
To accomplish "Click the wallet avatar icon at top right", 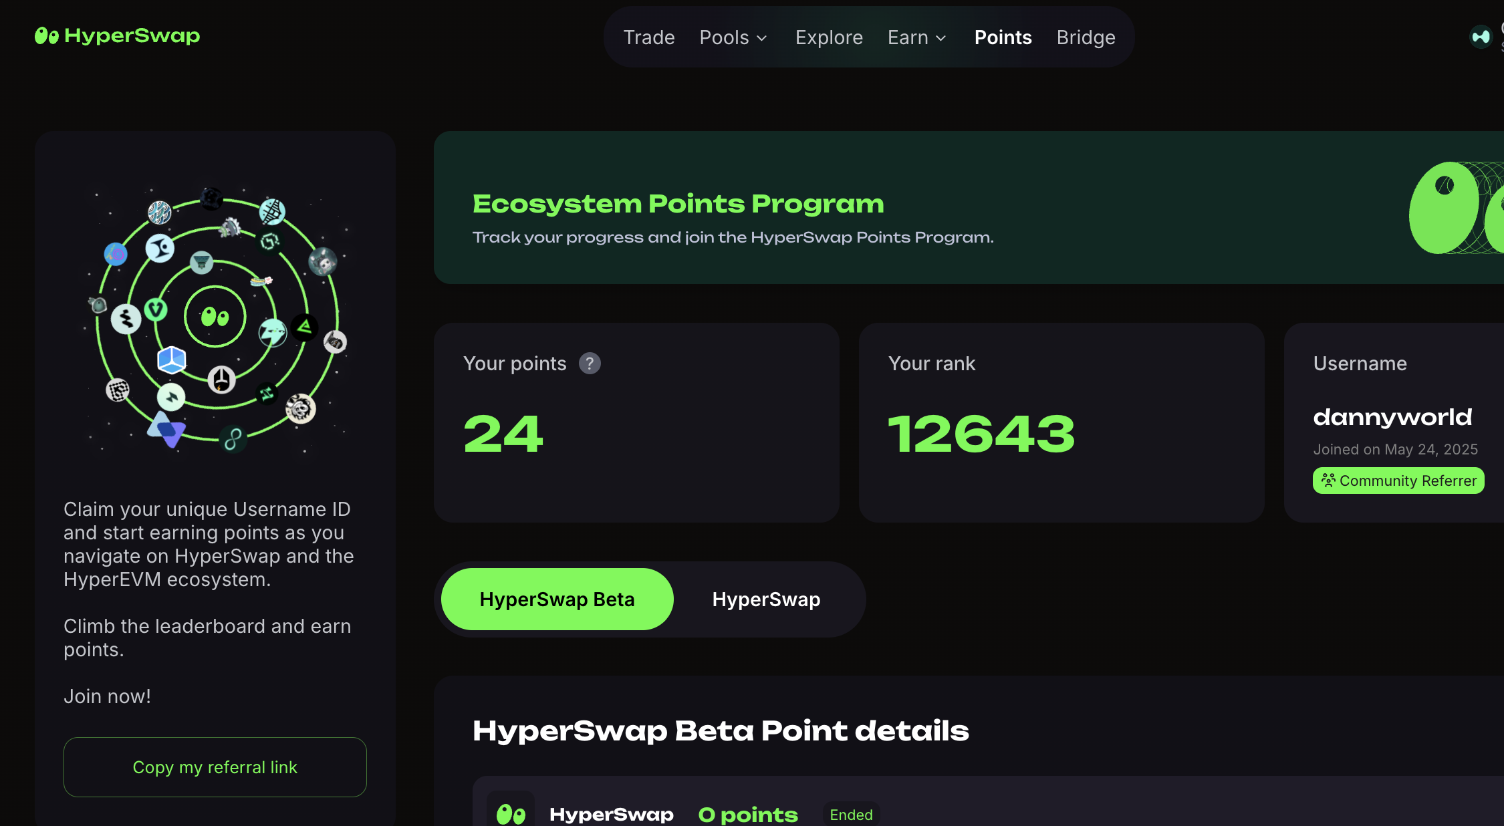I will 1480,36.
